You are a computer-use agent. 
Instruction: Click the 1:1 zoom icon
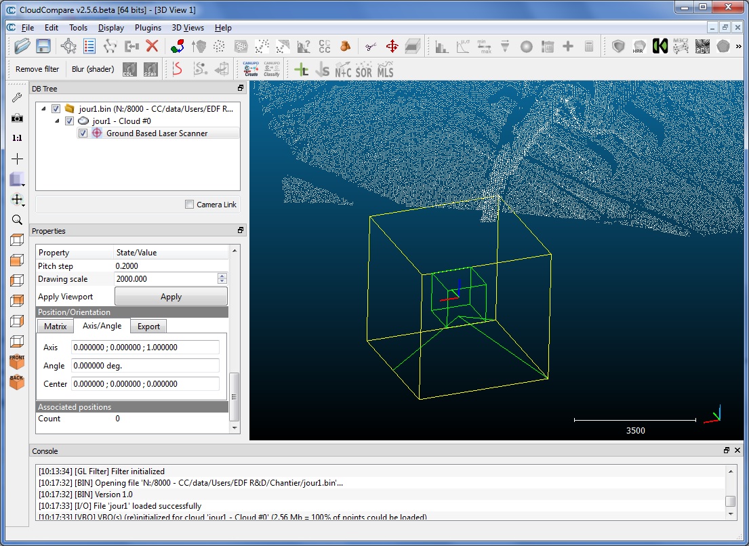tap(17, 138)
